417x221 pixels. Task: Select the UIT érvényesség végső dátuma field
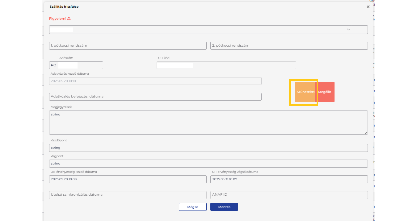[x=289, y=179]
